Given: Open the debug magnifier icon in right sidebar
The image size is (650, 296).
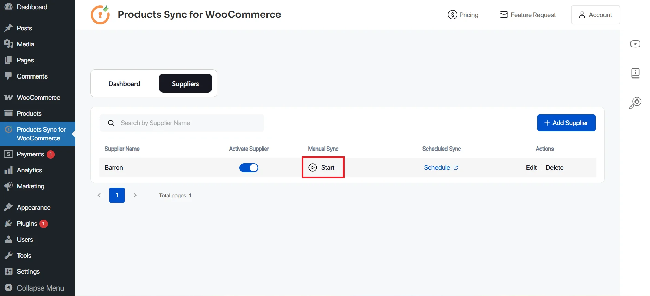Looking at the screenshot, I should click(635, 102).
